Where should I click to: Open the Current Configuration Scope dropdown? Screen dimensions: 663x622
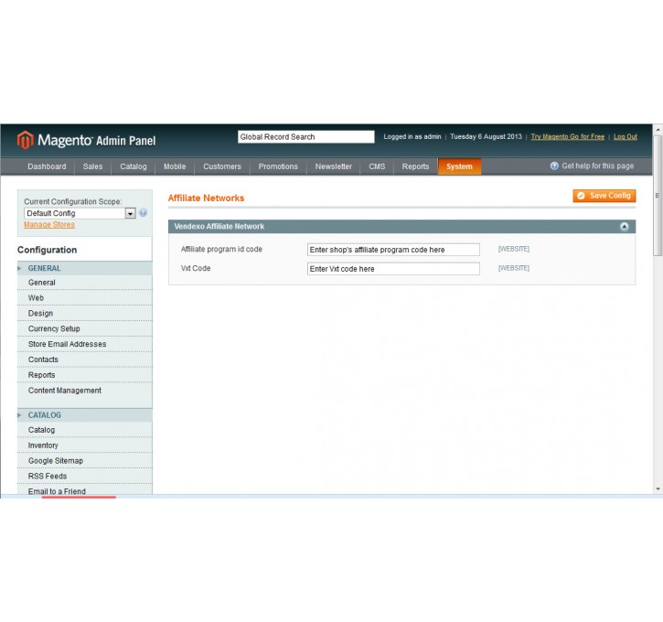point(80,213)
